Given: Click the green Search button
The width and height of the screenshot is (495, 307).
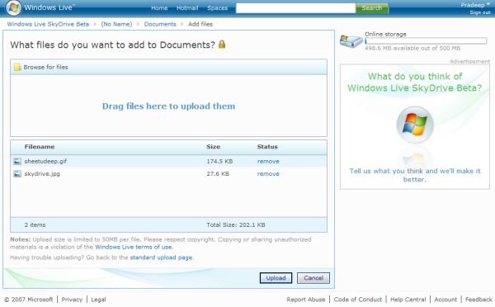Looking at the screenshot, I should tap(372, 8).
